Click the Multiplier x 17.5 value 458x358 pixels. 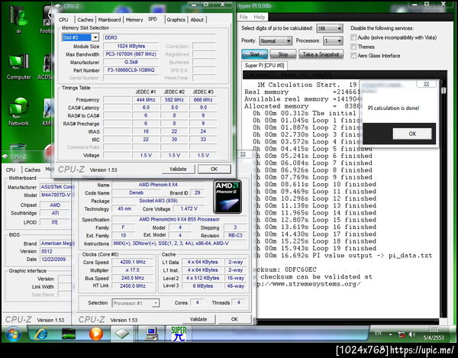[x=133, y=270]
